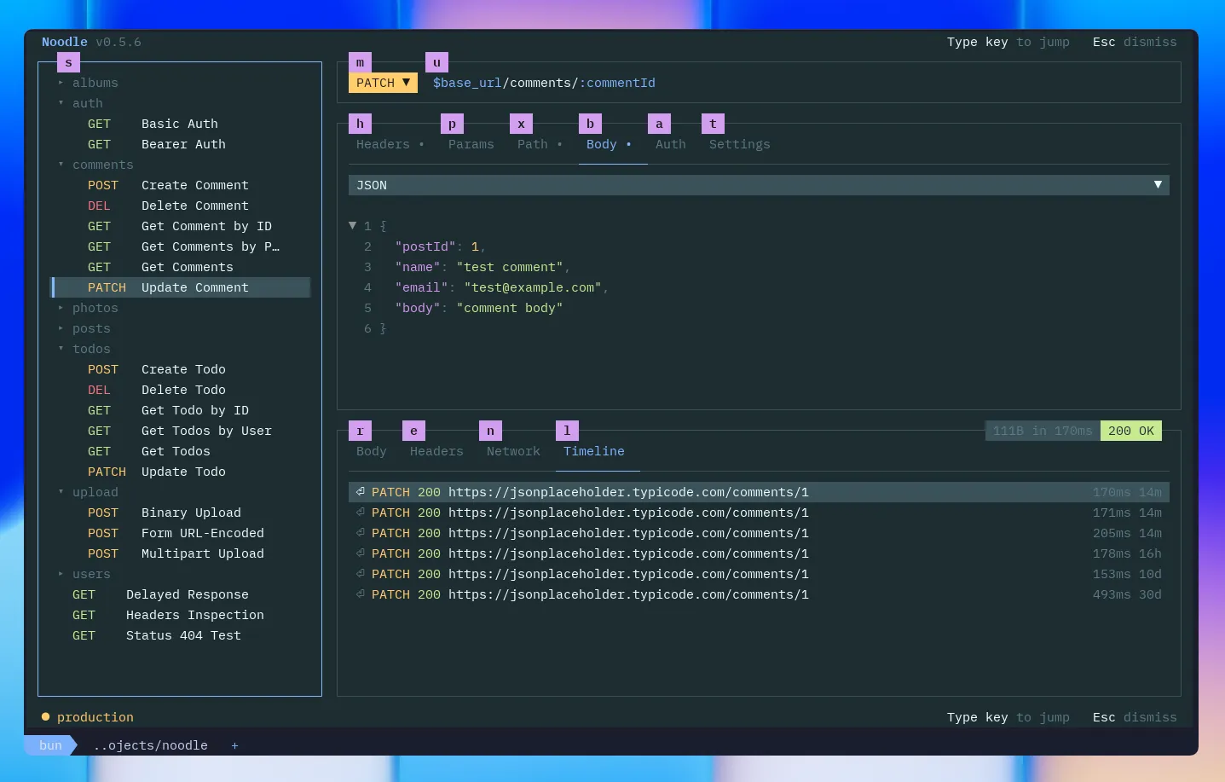Collapse the comments folder
This screenshot has height=782, width=1225.
(x=95, y=165)
